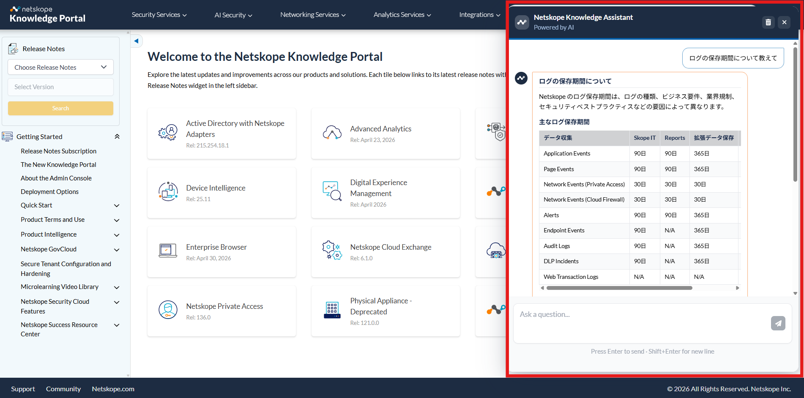Open the AI Security menu
Screen dimensions: 804x398
pos(233,15)
